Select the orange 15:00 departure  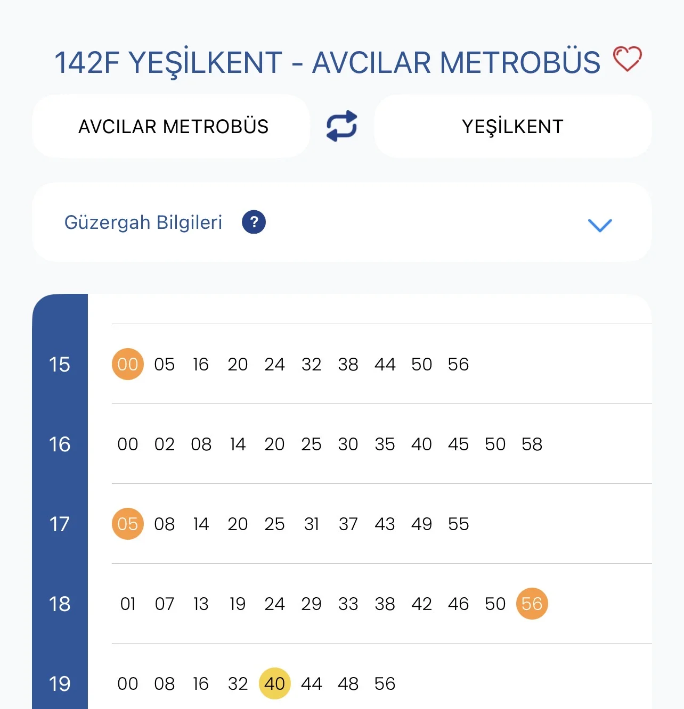tap(128, 364)
